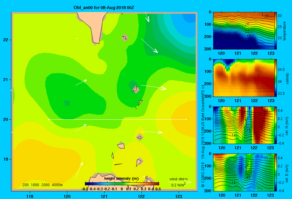
Task: Click the 'salinity' vertical axis label
Action: (x=287, y=78)
